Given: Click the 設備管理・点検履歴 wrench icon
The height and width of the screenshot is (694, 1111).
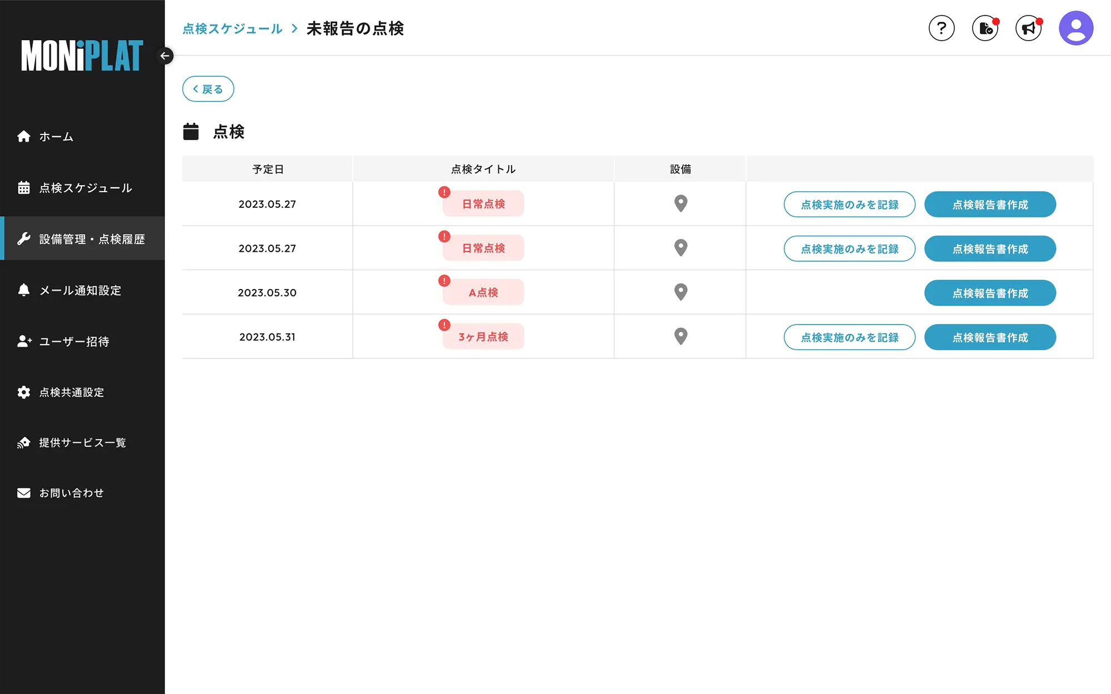Looking at the screenshot, I should coord(24,238).
